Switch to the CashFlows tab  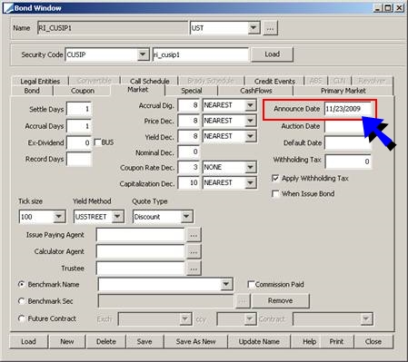click(x=256, y=91)
